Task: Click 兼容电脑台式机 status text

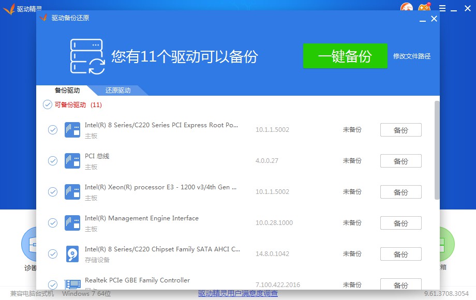Action: click(x=32, y=294)
